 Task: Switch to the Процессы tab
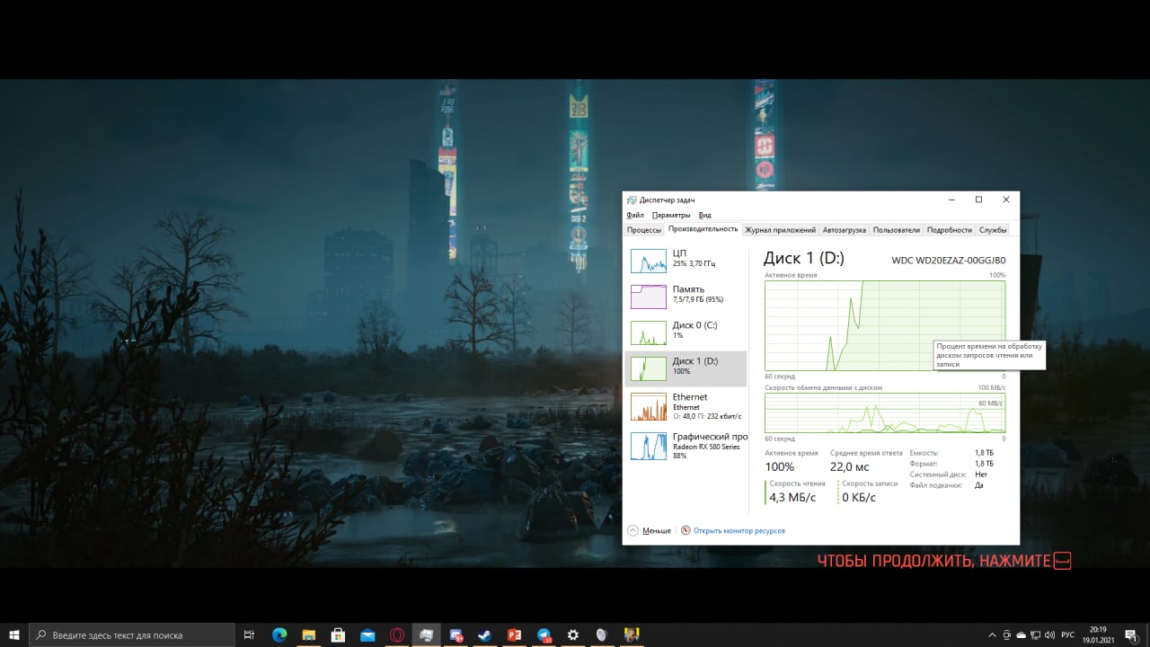(644, 230)
